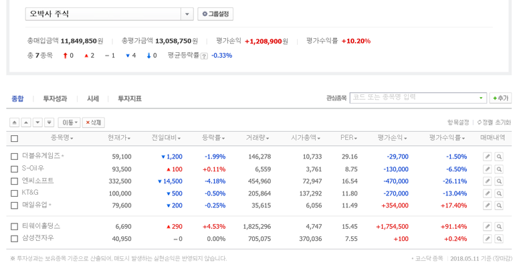Image resolution: width=517 pixels, height=267 pixels.
Task: Click the 332,500 price of 엔씨소프트
Action: 120,181
